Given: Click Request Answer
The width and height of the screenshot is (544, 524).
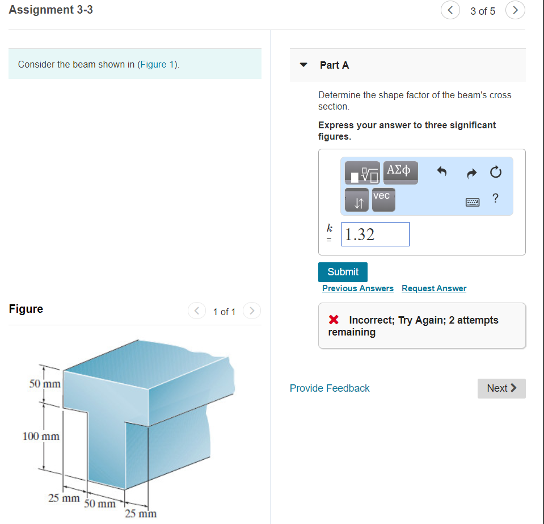Looking at the screenshot, I should tap(433, 288).
